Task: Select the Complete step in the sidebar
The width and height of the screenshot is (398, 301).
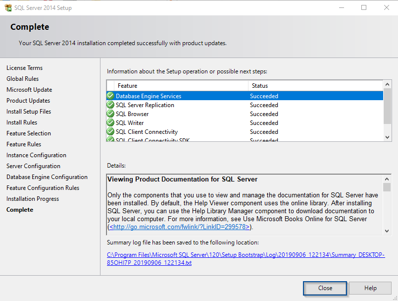Action: point(20,210)
